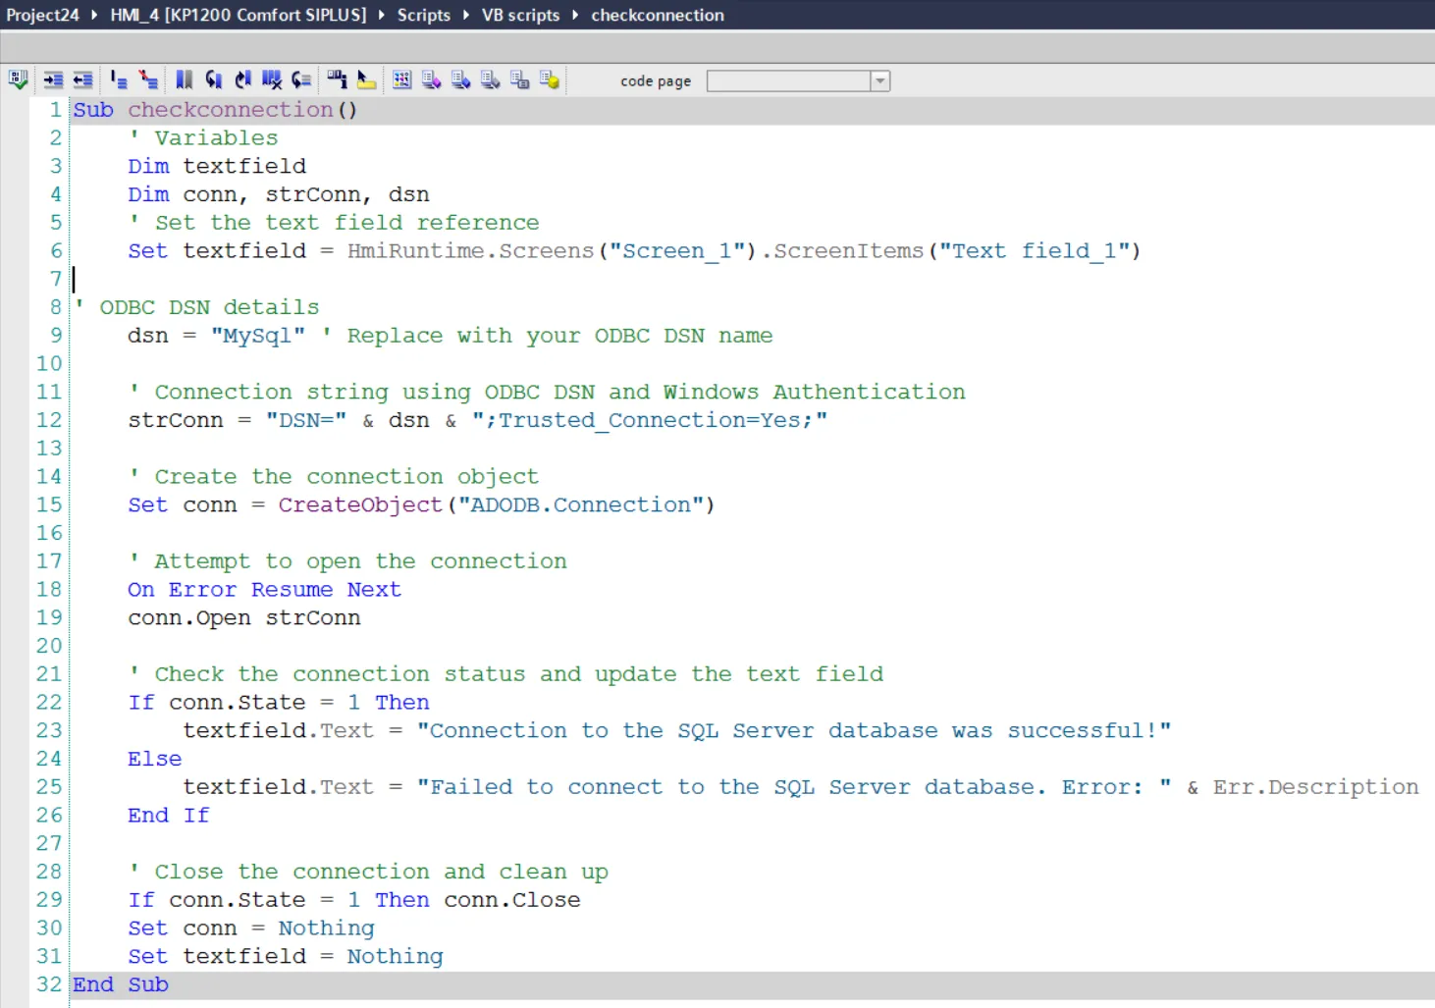The image size is (1435, 1008).
Task: Select Project24 in the breadcrumb
Action: [42, 15]
